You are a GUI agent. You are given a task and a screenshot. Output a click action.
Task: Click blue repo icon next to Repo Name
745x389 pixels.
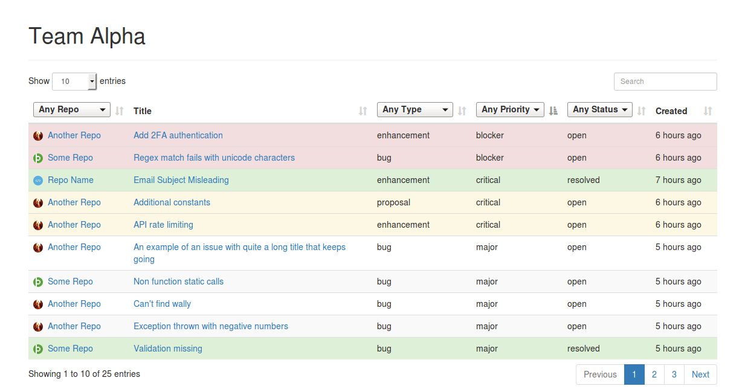coord(38,180)
